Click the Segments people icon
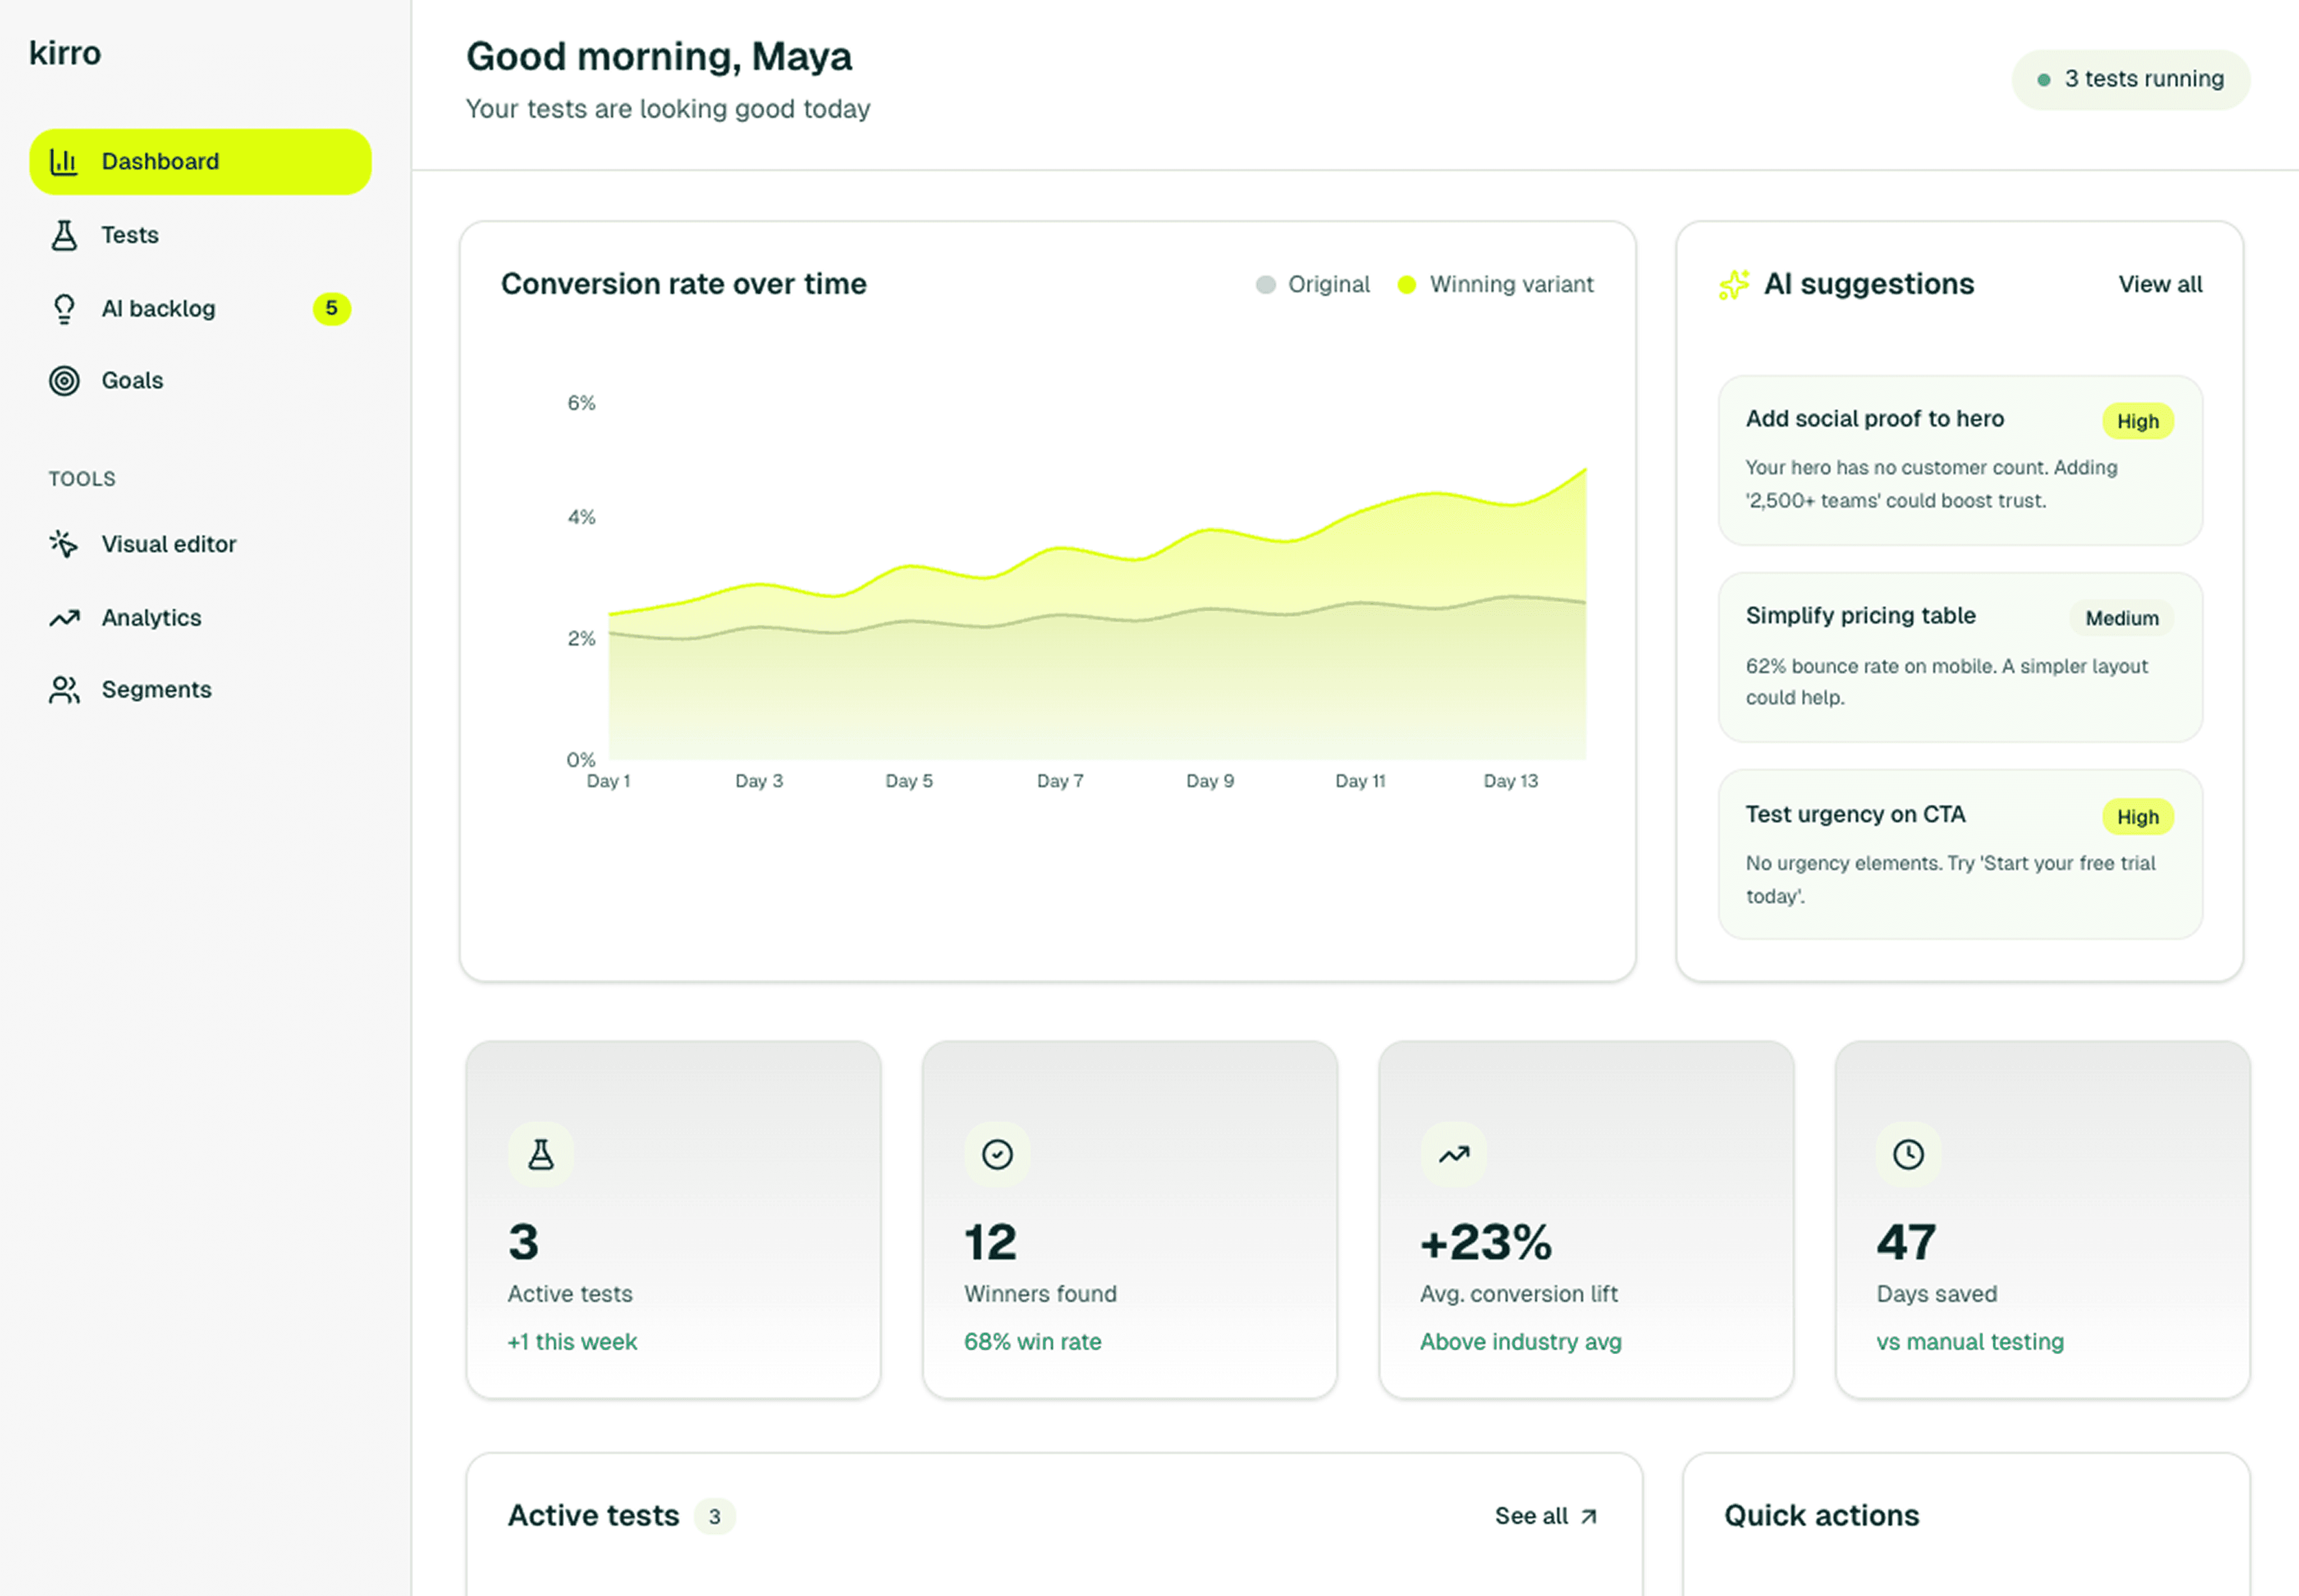 (x=64, y=689)
